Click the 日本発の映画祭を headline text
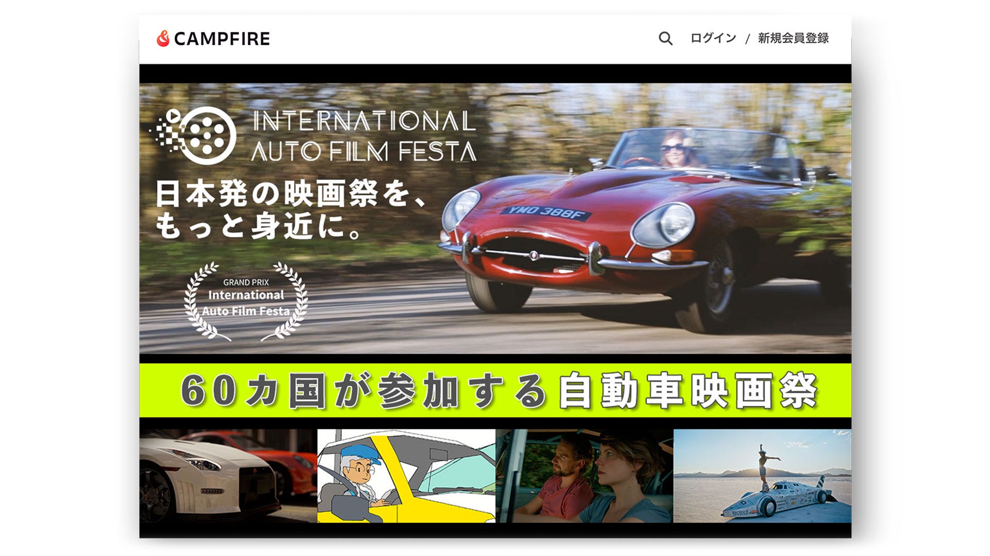The height and width of the screenshot is (556, 990). click(291, 194)
